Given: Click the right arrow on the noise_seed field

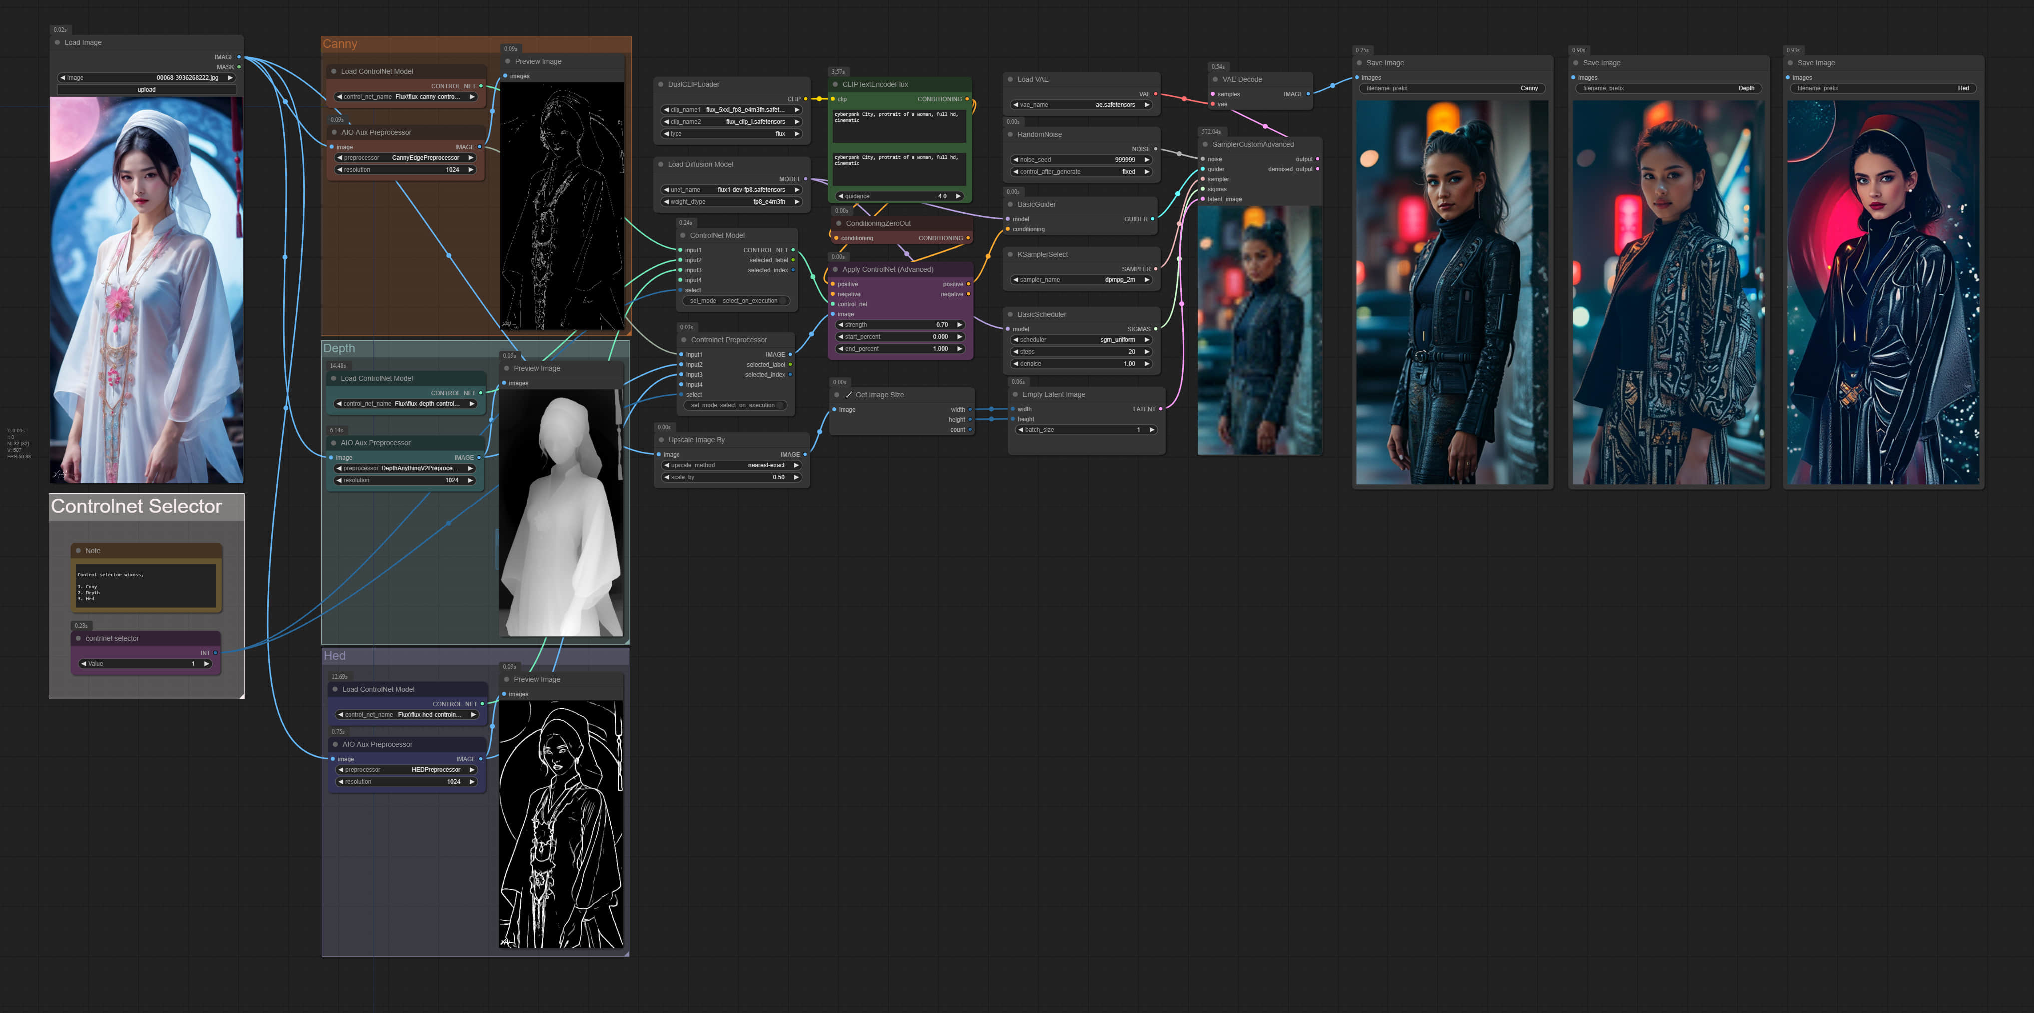Looking at the screenshot, I should tap(1147, 159).
